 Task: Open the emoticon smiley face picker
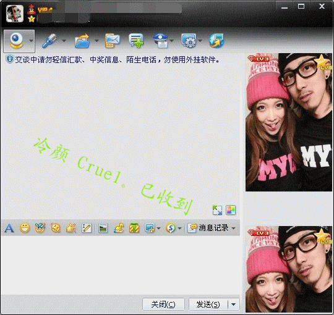tap(25, 228)
